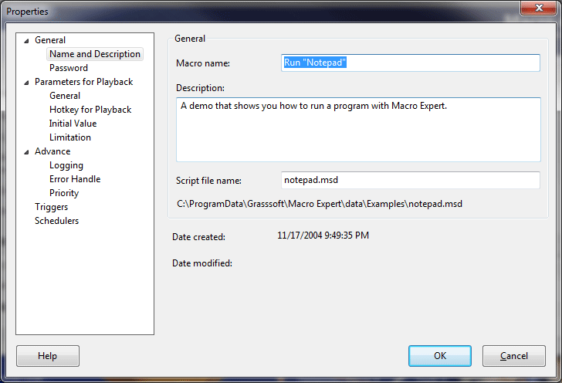Select Name and Description tree item
The height and width of the screenshot is (383, 562).
click(95, 54)
